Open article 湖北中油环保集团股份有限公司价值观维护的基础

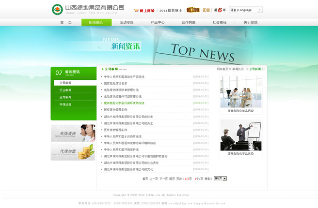point(136,156)
